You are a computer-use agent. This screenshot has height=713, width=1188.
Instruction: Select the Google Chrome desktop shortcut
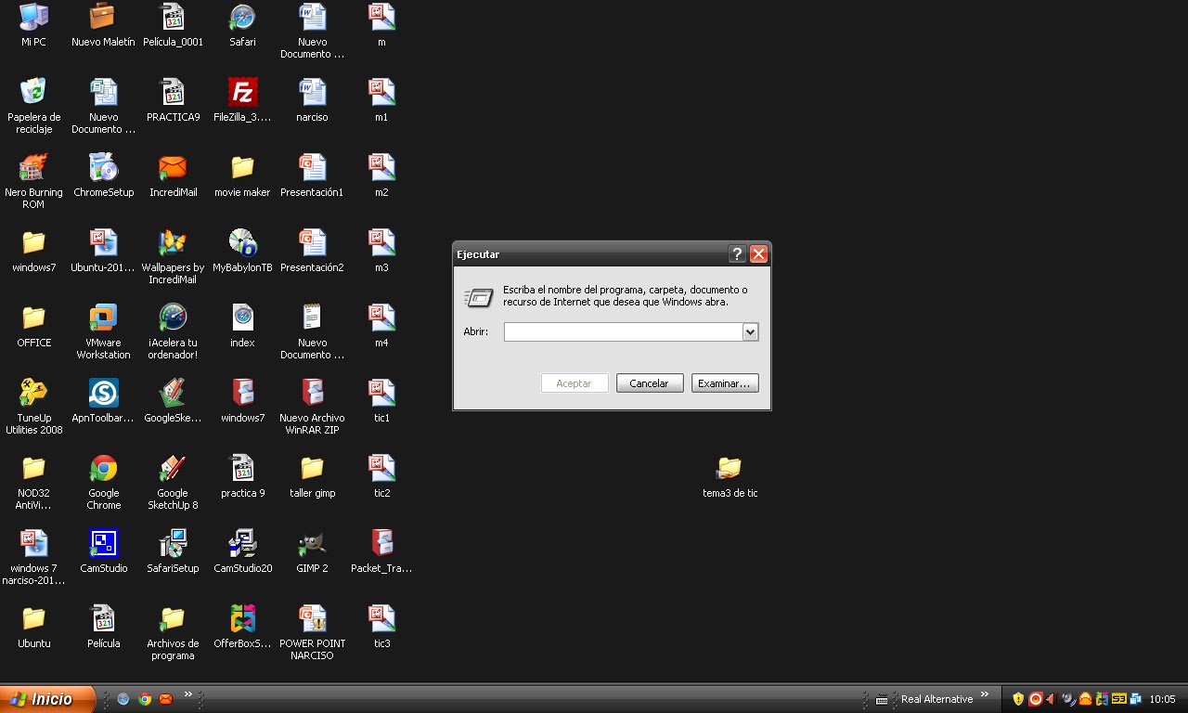(x=103, y=482)
